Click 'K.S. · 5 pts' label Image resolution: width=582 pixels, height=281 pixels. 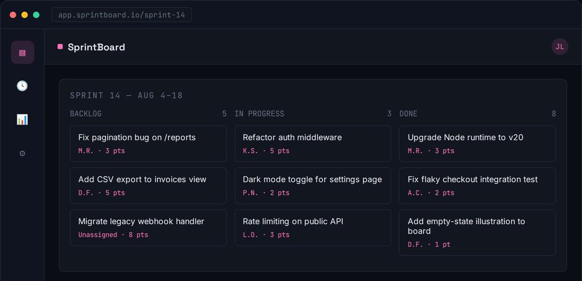[266, 151]
